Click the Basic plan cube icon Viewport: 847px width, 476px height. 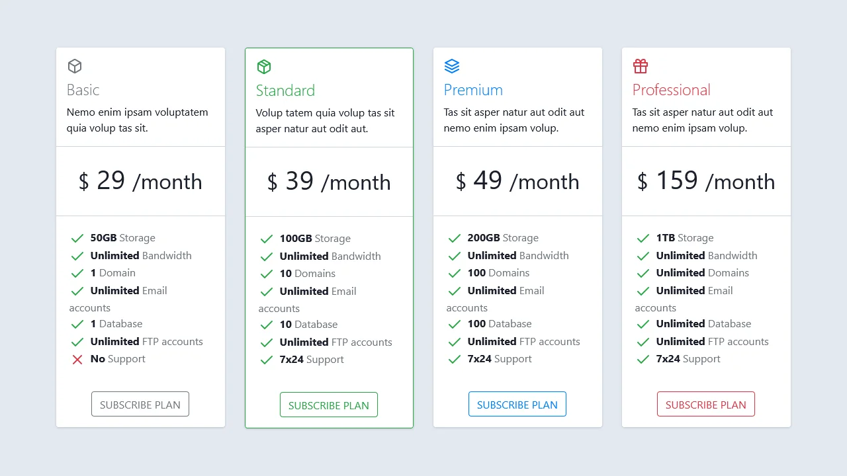pyautogui.click(x=74, y=66)
